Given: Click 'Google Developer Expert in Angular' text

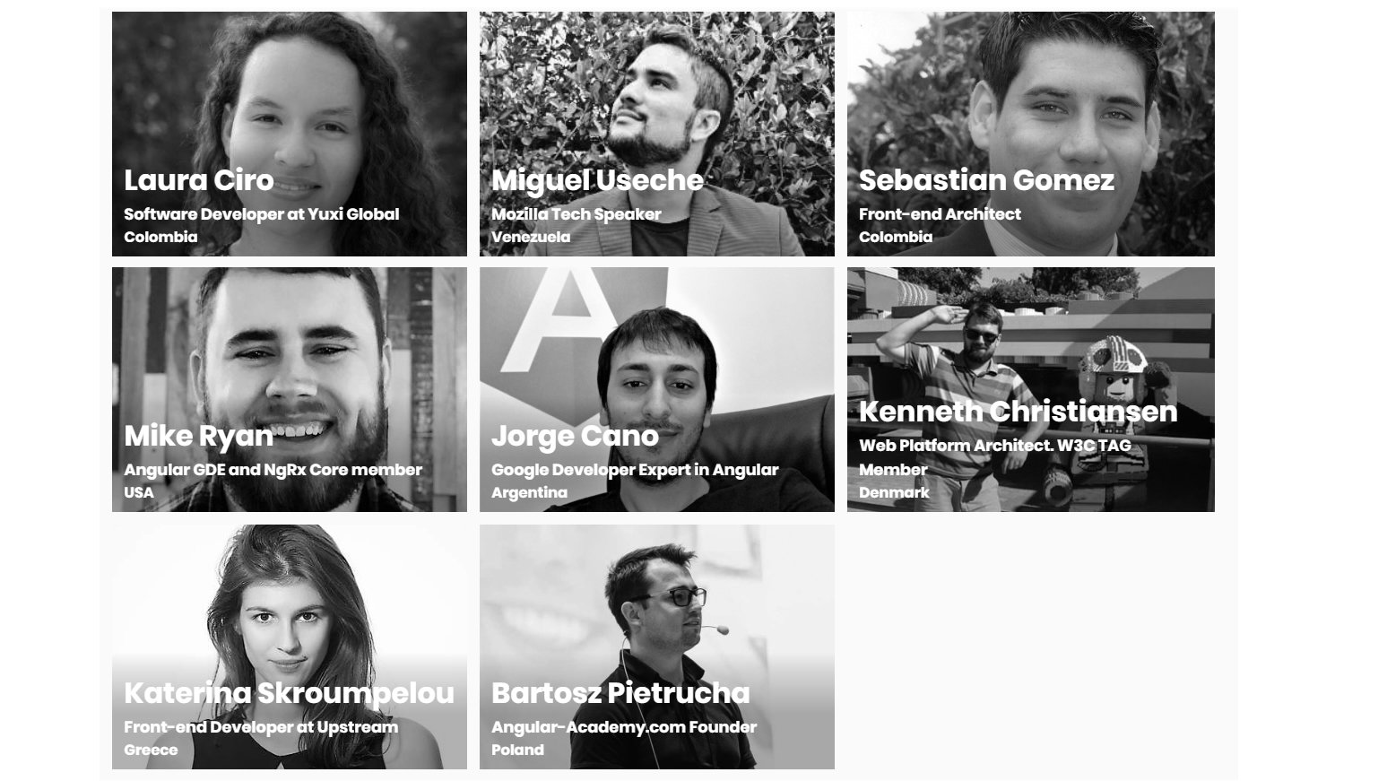Looking at the screenshot, I should pyautogui.click(x=635, y=470).
